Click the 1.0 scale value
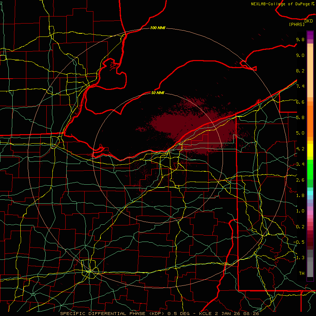 (x=300, y=211)
